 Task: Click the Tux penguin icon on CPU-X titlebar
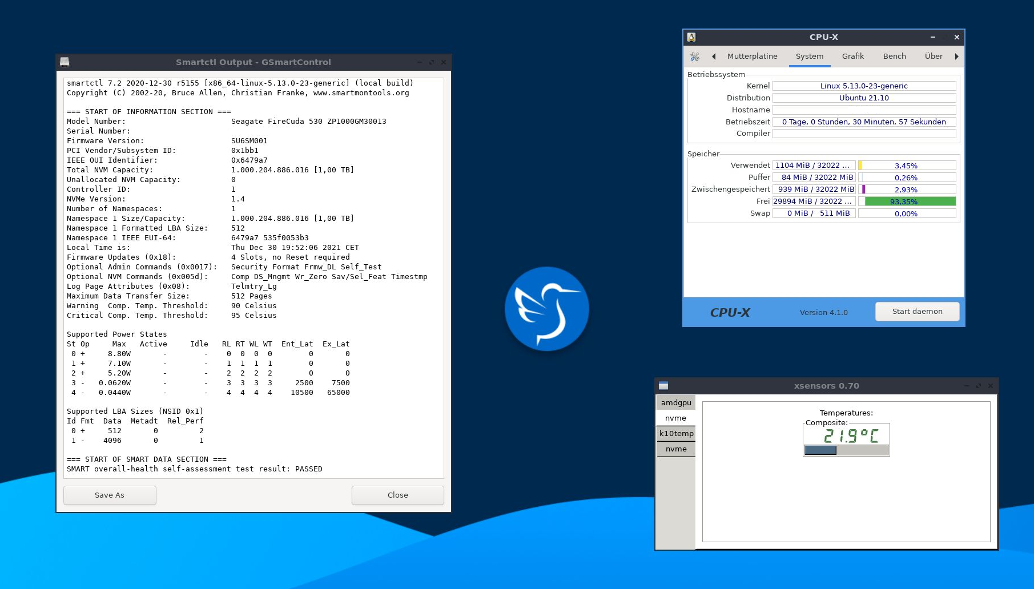[691, 37]
